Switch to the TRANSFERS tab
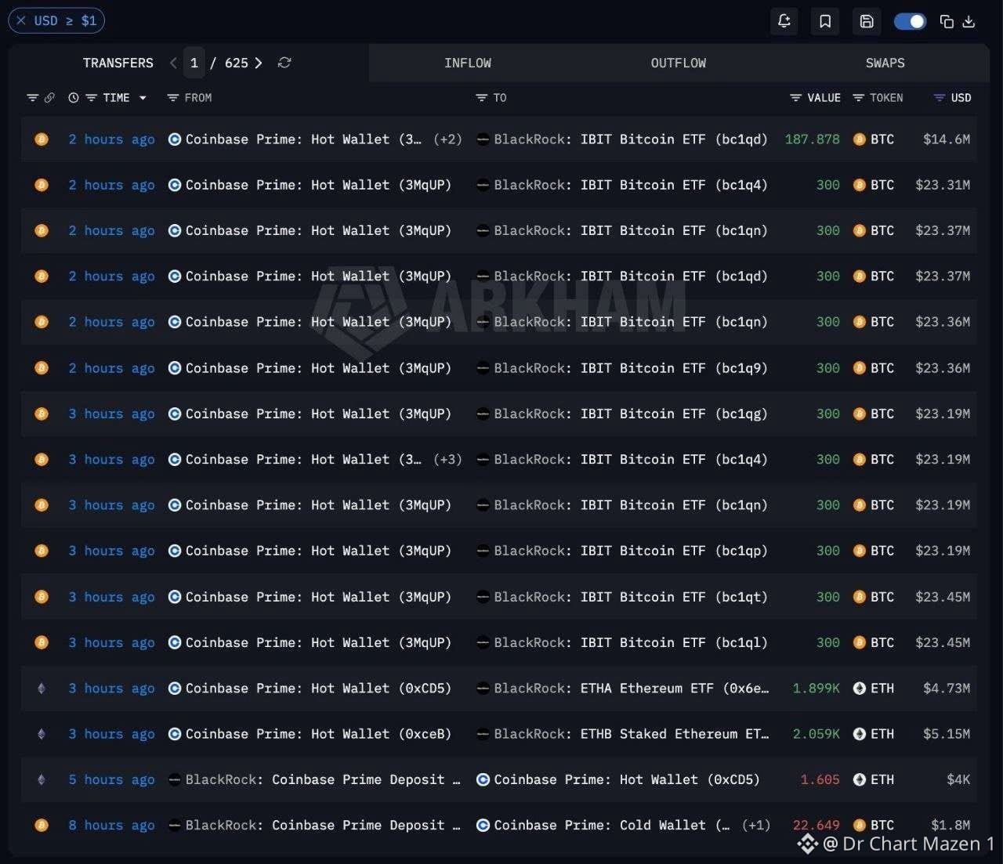The width and height of the screenshot is (1003, 864). 118,63
